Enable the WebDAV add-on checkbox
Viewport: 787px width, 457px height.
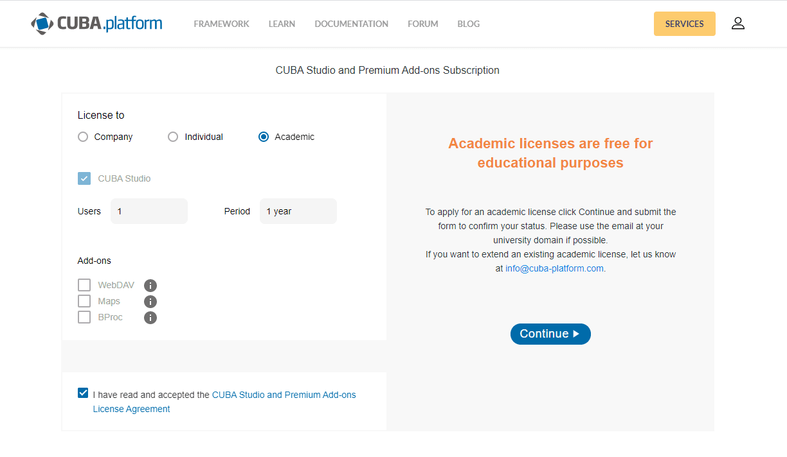click(x=84, y=285)
